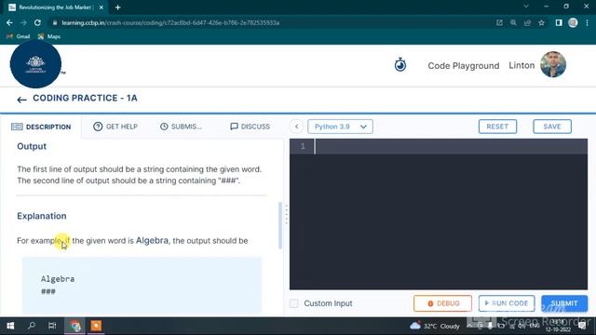
Task: Click the browser forward arrow
Action: (23, 22)
